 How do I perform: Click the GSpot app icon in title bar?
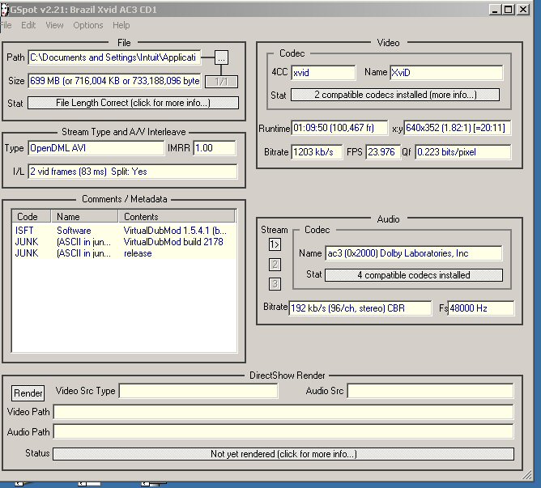tap(4, 10)
